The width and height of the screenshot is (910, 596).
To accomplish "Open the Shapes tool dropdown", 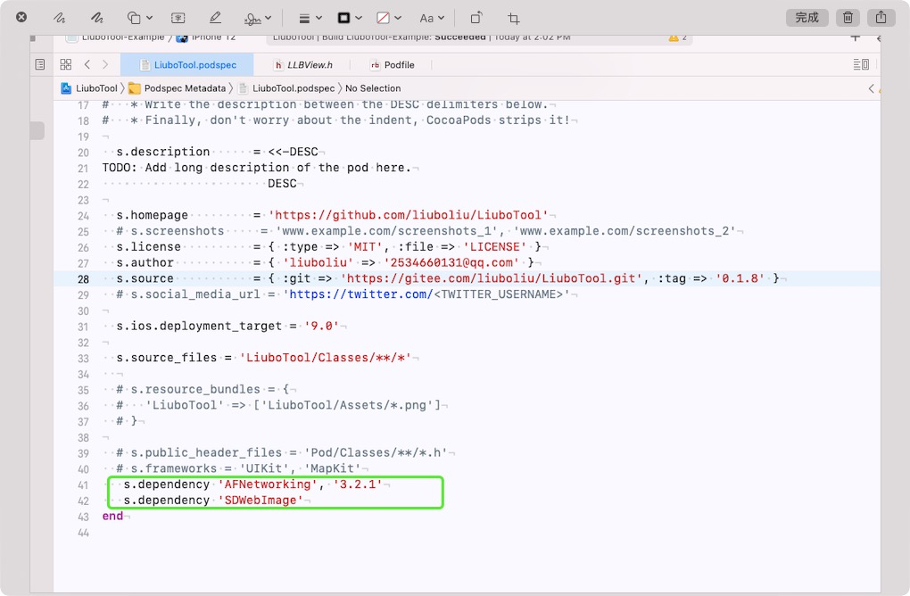I will (140, 18).
